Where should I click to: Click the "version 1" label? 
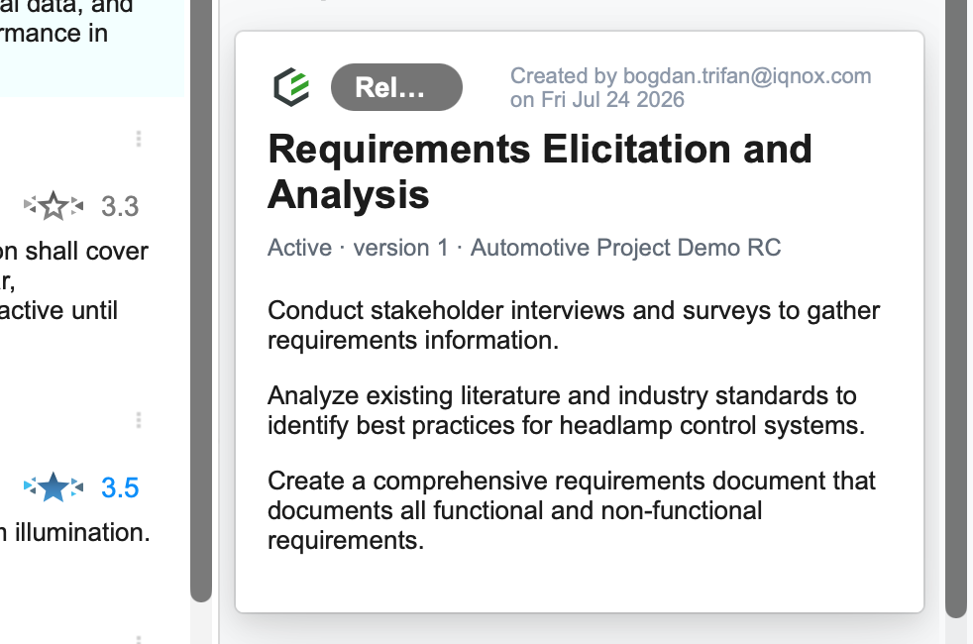point(401,248)
